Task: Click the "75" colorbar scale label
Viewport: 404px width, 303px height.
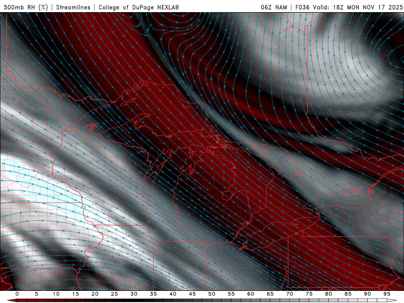Action: pos(309,294)
